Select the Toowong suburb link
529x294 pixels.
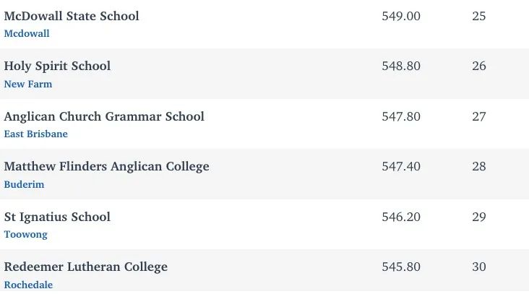point(25,235)
